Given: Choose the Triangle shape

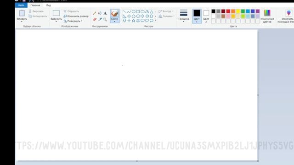Looking at the screenshot, I should (152, 12).
